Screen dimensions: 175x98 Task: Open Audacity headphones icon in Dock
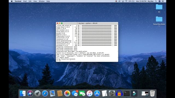(119, 93)
